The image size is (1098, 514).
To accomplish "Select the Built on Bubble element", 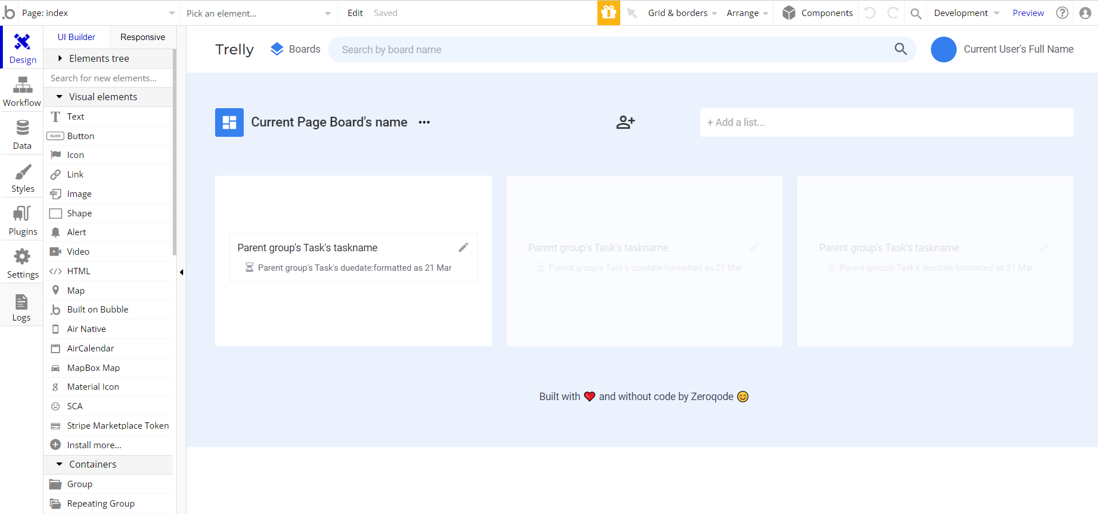I will [x=108, y=309].
